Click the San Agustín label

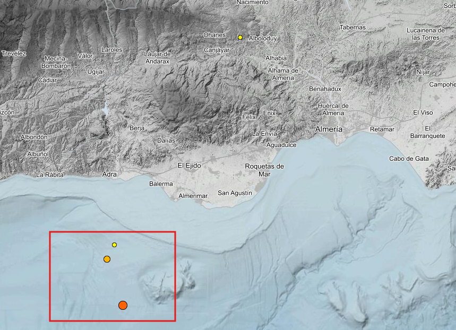pyautogui.click(x=235, y=193)
